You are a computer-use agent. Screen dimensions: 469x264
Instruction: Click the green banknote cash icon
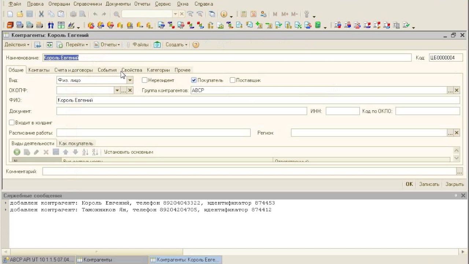[x=61, y=25]
